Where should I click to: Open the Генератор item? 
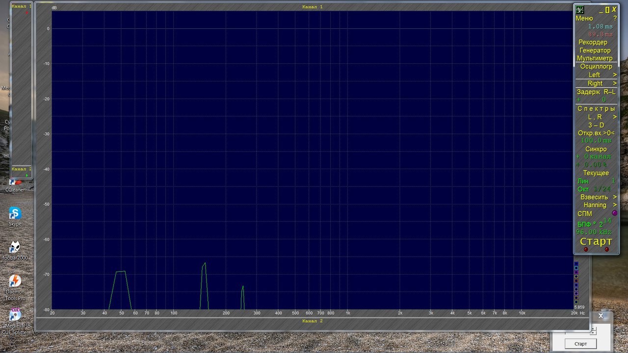tap(595, 50)
